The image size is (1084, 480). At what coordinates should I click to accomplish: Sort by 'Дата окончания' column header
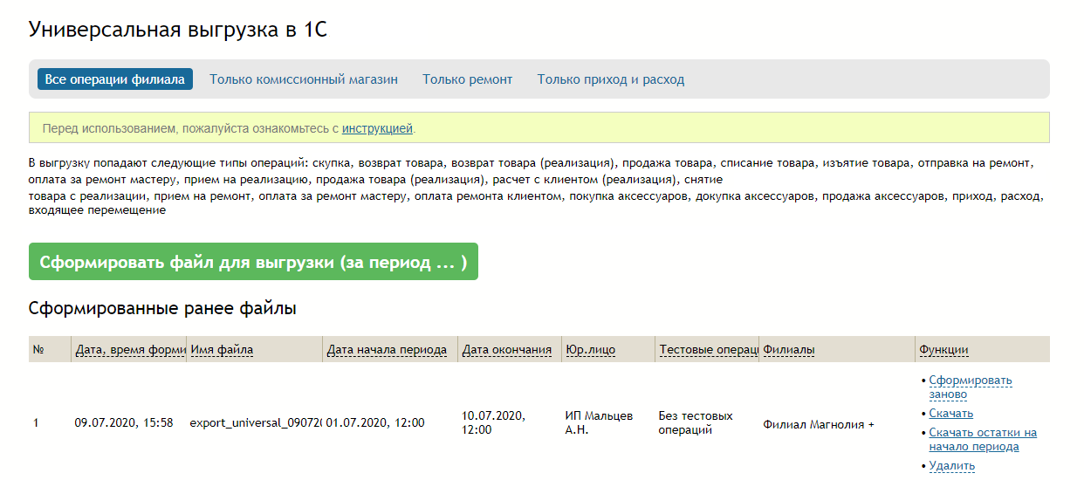pyautogui.click(x=507, y=350)
